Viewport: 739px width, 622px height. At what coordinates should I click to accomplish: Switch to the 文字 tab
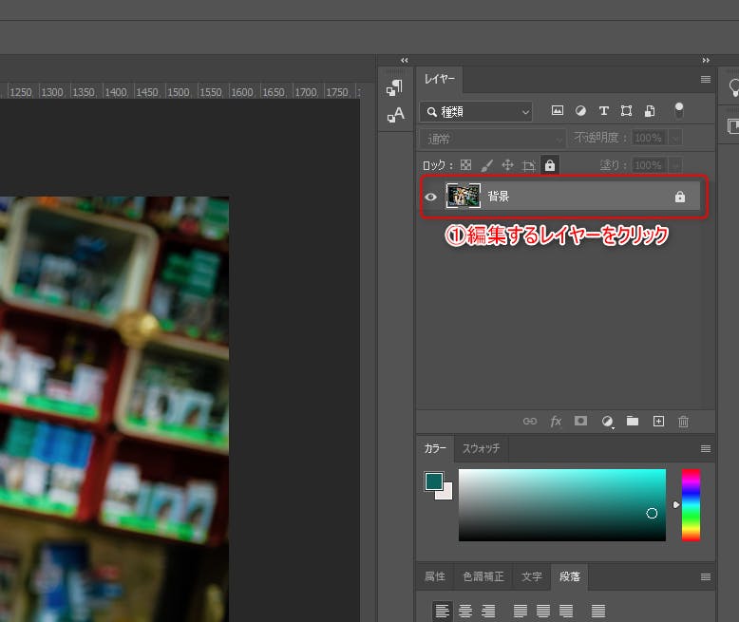click(532, 576)
